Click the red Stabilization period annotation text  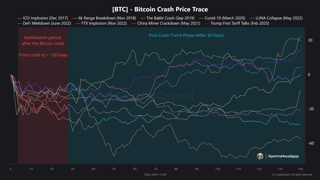point(43,41)
